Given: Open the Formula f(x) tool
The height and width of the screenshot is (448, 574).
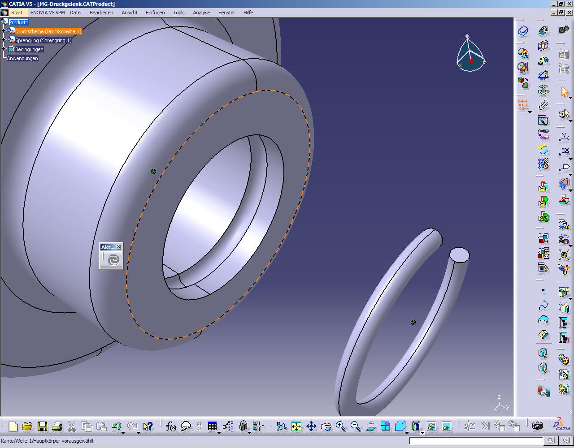Looking at the screenshot, I should pos(171,426).
